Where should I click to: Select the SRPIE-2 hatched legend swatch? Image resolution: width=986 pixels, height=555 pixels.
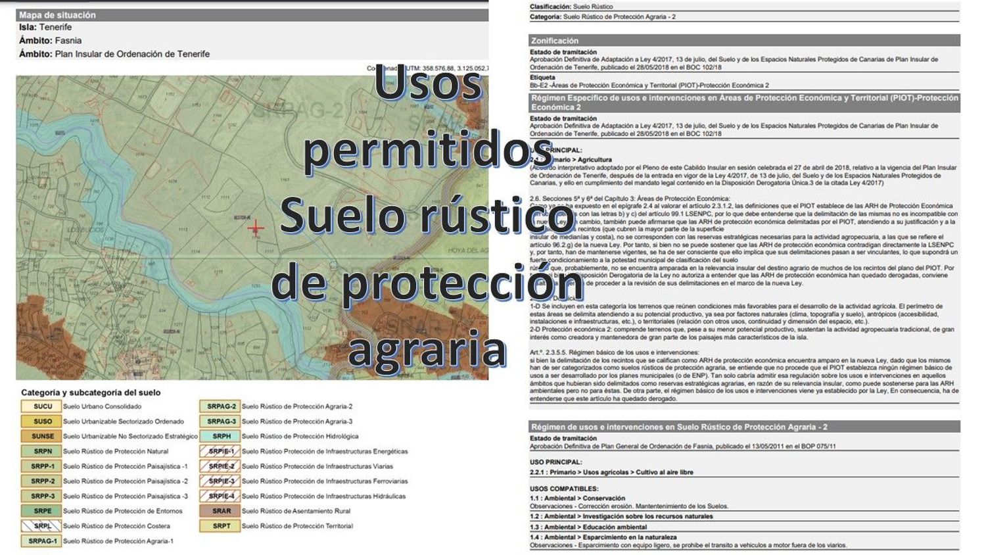point(220,466)
